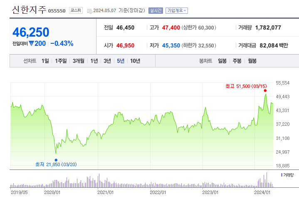Image resolution: width=299 pixels, height=199 pixels.
Task: Click the 전일 value 46,450
Action: click(125, 28)
